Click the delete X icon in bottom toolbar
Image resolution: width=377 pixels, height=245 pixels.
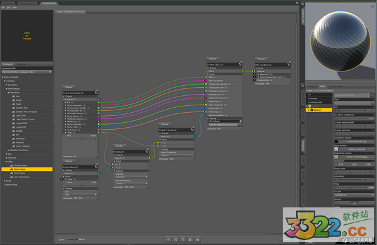190,239
